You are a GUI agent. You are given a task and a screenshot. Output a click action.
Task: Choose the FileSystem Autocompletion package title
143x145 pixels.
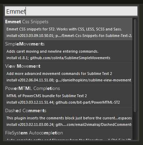pos(34,133)
